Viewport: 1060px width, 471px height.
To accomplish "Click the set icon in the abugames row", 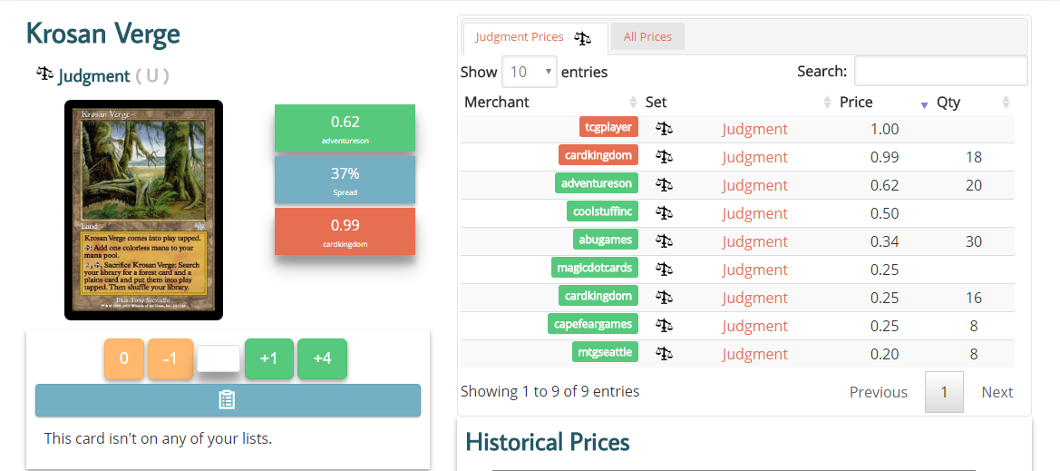I will 664,241.
